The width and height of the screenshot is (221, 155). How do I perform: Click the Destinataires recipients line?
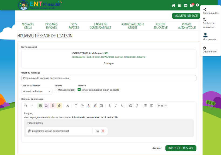(109, 57)
